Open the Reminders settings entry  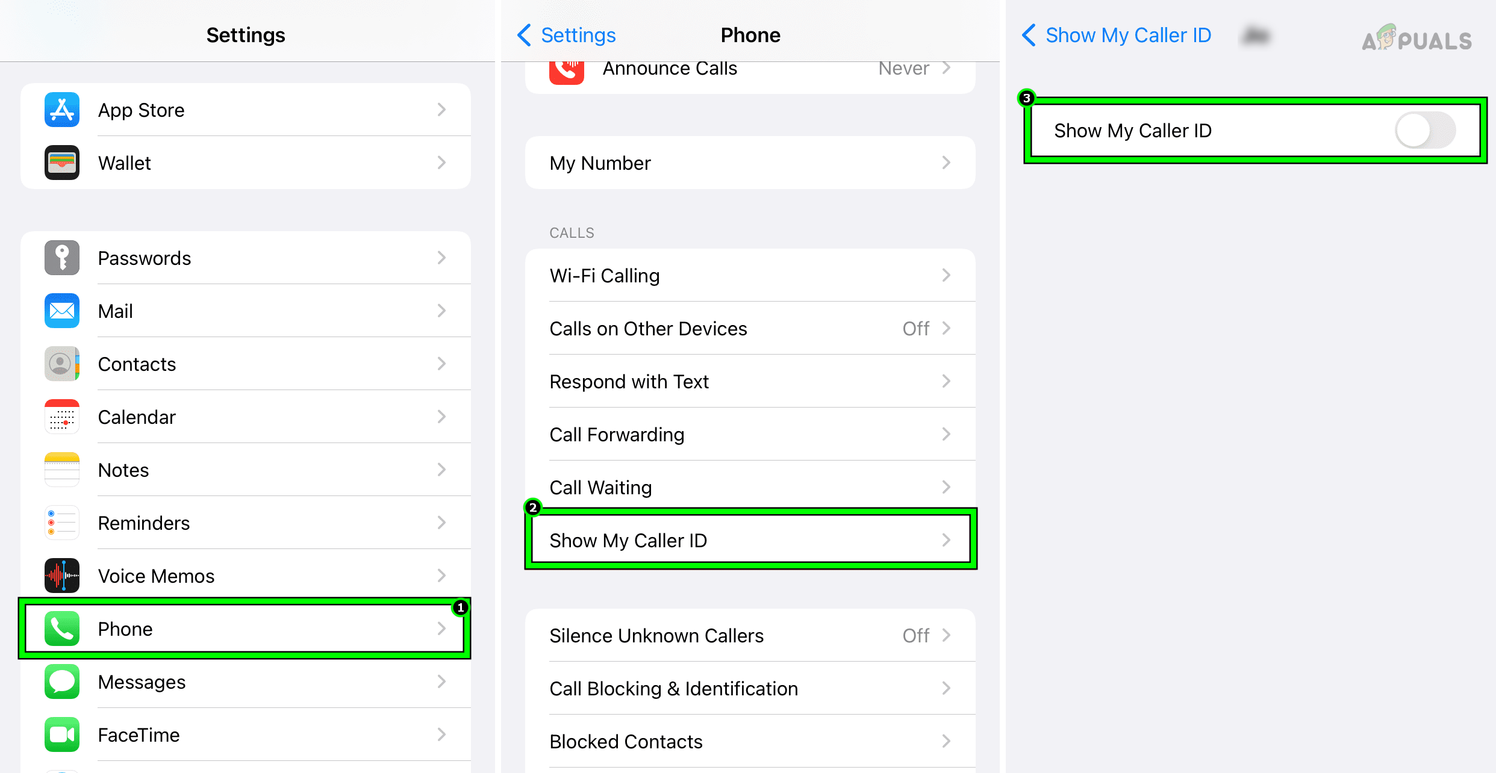tap(143, 523)
